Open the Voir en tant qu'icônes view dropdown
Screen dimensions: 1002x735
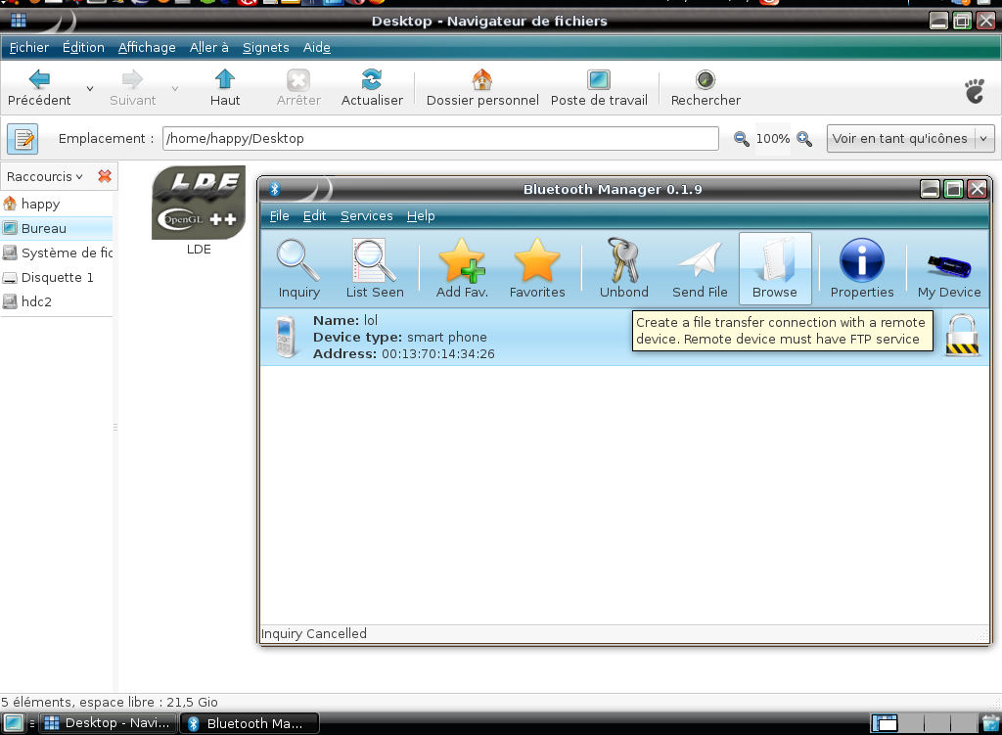pos(910,139)
